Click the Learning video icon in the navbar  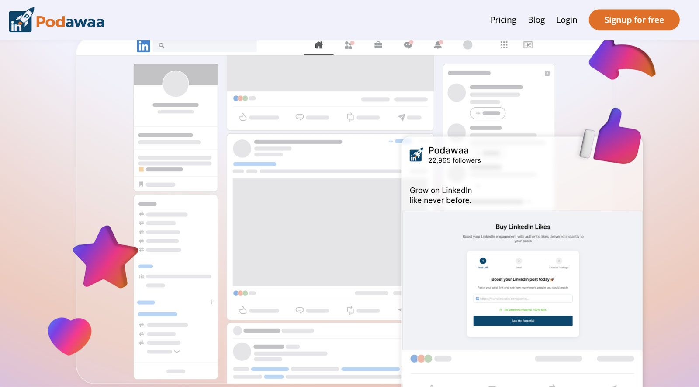point(528,45)
